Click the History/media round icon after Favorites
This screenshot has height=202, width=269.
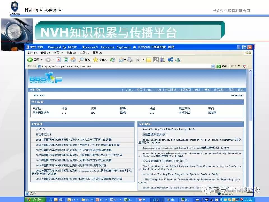pos(113,60)
